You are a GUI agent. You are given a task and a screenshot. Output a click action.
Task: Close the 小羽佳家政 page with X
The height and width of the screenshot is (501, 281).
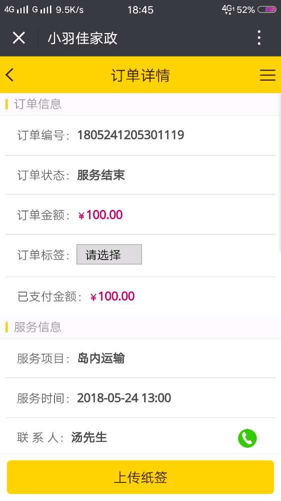tap(19, 38)
